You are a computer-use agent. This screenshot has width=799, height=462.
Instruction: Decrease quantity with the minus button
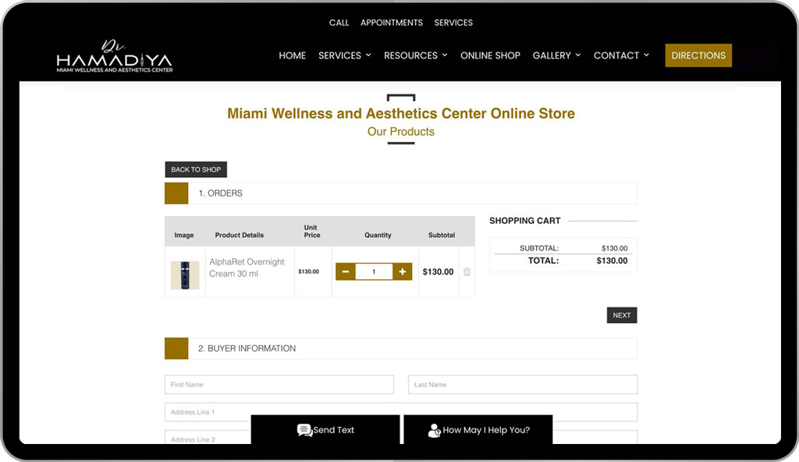(x=346, y=272)
